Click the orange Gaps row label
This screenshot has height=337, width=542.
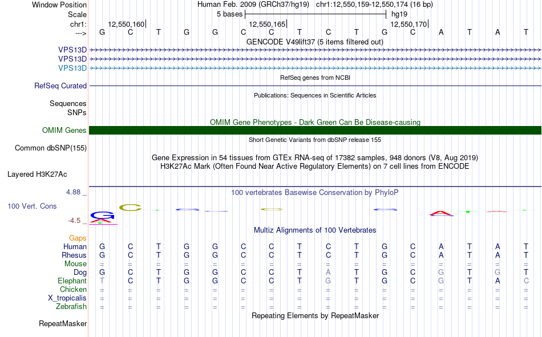pos(78,238)
